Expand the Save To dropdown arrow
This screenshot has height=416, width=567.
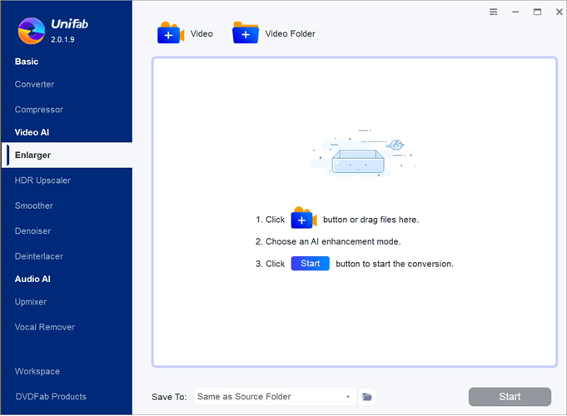[x=348, y=397]
